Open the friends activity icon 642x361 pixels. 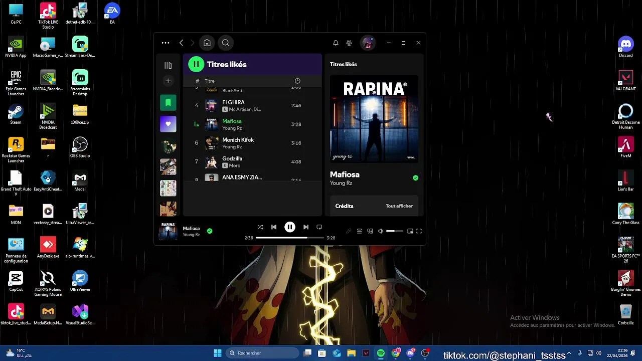click(349, 43)
